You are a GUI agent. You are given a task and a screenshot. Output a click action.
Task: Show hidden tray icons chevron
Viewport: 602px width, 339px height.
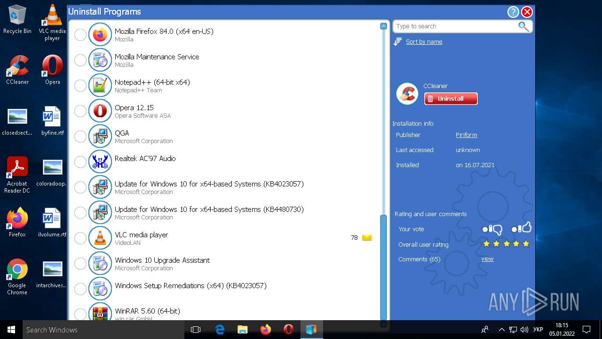click(x=501, y=330)
